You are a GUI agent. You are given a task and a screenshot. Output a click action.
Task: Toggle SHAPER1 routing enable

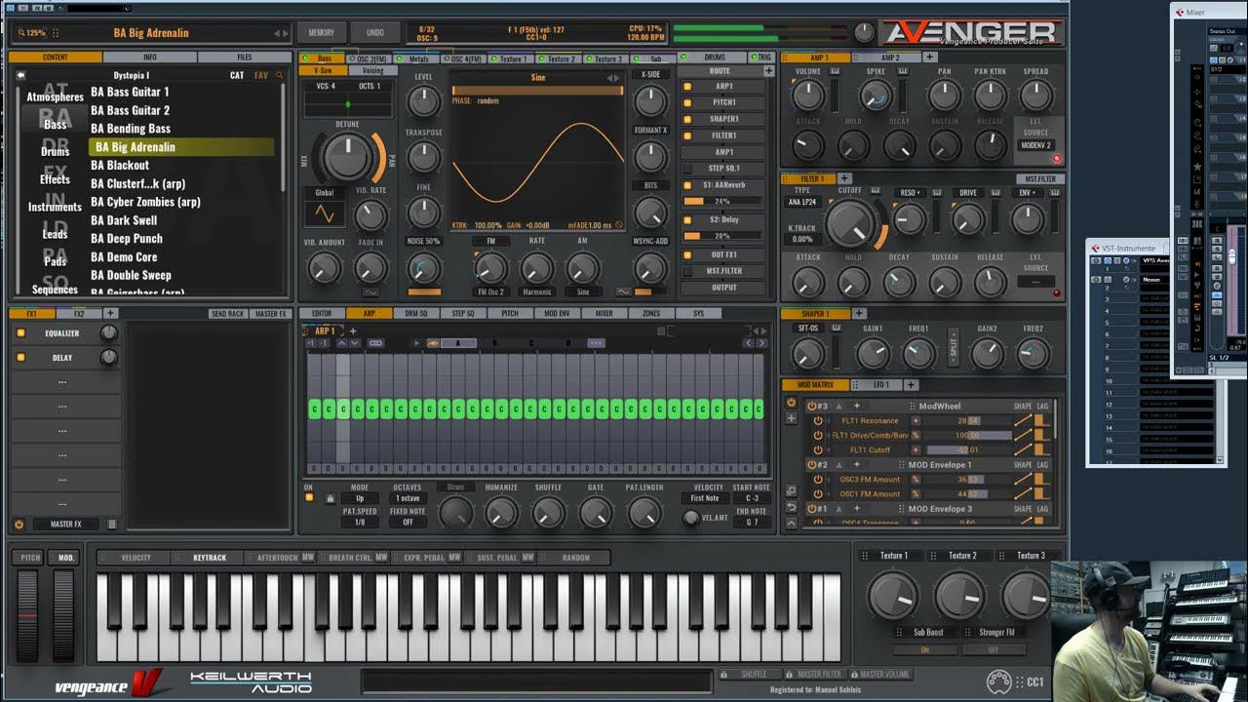pyautogui.click(x=687, y=119)
